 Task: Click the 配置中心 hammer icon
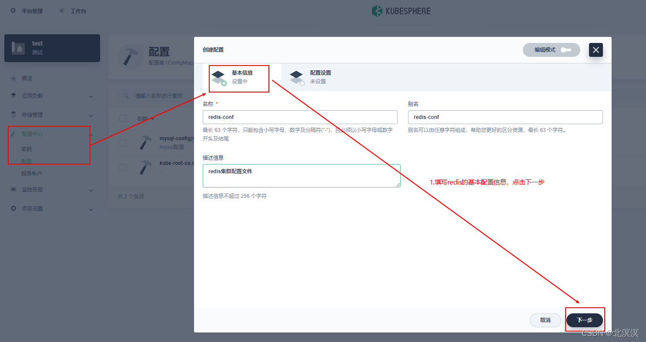coord(13,134)
